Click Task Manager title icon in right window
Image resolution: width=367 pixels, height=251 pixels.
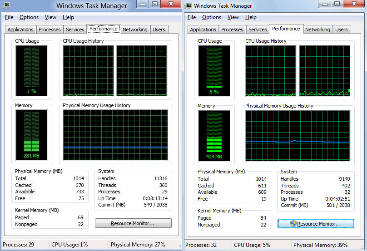188,6
